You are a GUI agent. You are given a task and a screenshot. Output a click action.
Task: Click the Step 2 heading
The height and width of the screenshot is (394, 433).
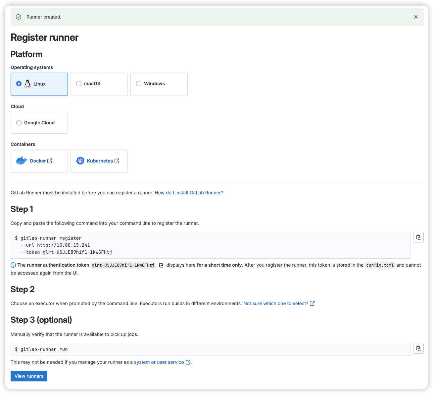click(x=23, y=289)
